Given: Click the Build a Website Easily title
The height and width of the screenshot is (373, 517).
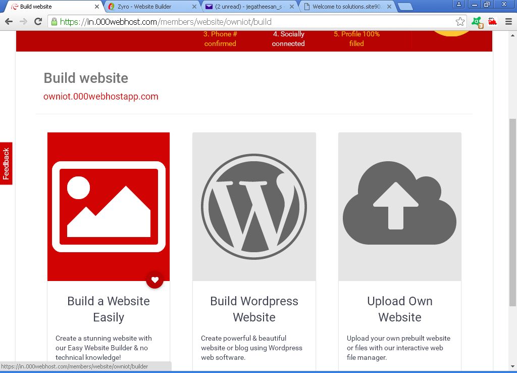Looking at the screenshot, I should 109,309.
